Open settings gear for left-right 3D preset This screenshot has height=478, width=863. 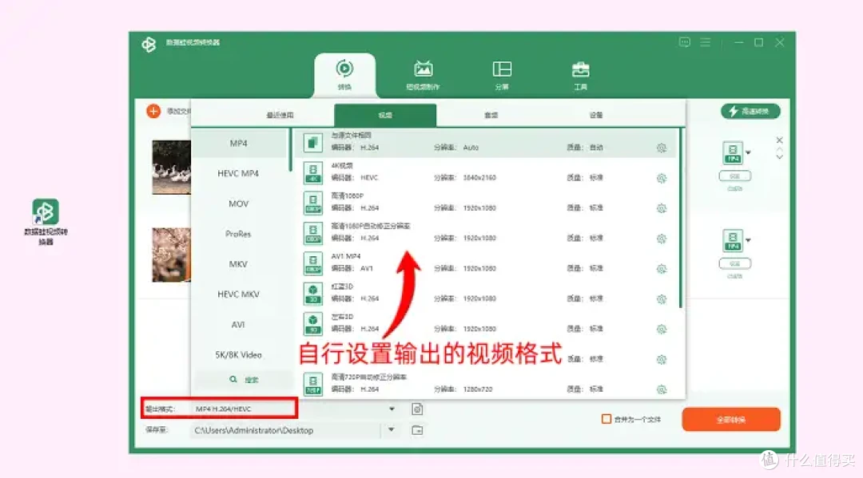pyautogui.click(x=662, y=329)
